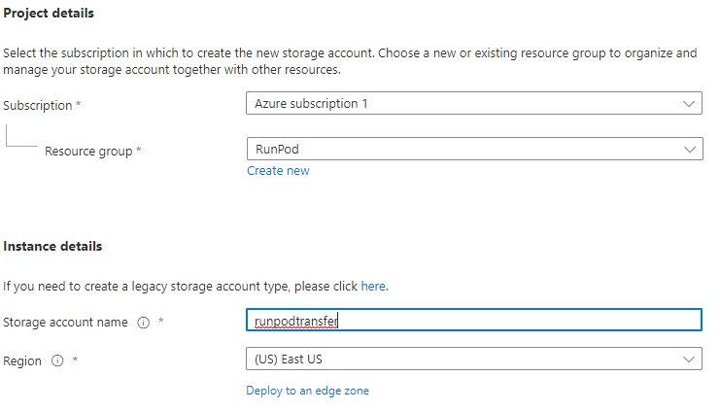Click the legacy storage account type sentence
The height and width of the screenshot is (411, 720).
coord(180,287)
